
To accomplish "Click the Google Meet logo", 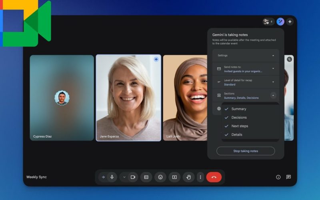I will 26,23.
